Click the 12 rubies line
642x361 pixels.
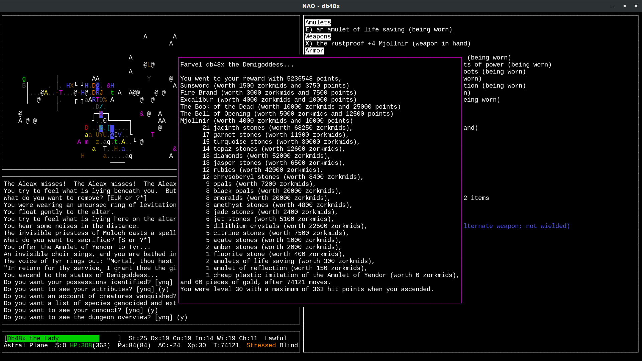click(x=262, y=170)
